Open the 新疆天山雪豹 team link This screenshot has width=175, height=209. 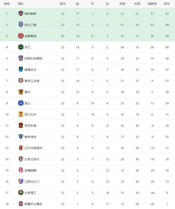coord(33,204)
